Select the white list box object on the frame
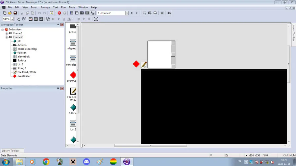Viewport: 296px width, 166px height. tap(161, 54)
